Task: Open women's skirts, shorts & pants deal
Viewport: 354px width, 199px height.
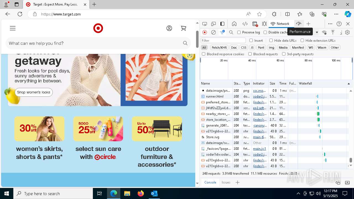Action: coord(39,138)
